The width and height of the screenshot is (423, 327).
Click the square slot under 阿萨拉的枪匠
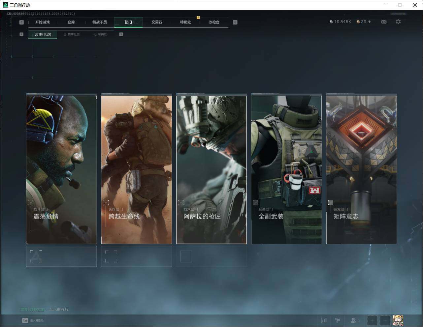pos(186,256)
